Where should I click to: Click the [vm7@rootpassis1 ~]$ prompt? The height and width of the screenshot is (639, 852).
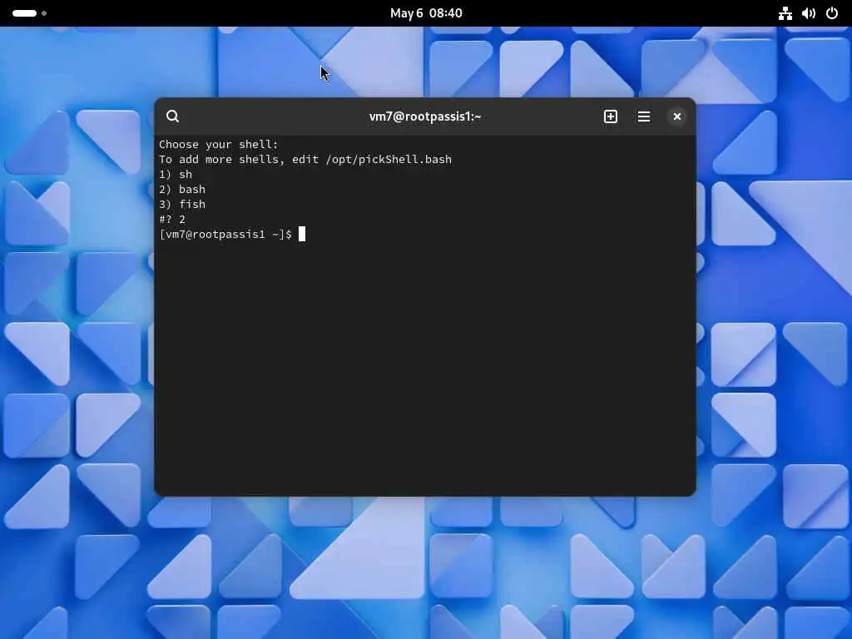click(x=225, y=234)
